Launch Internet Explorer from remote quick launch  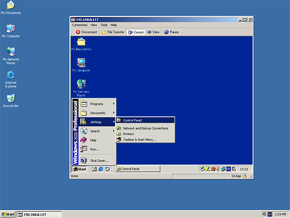101,169
